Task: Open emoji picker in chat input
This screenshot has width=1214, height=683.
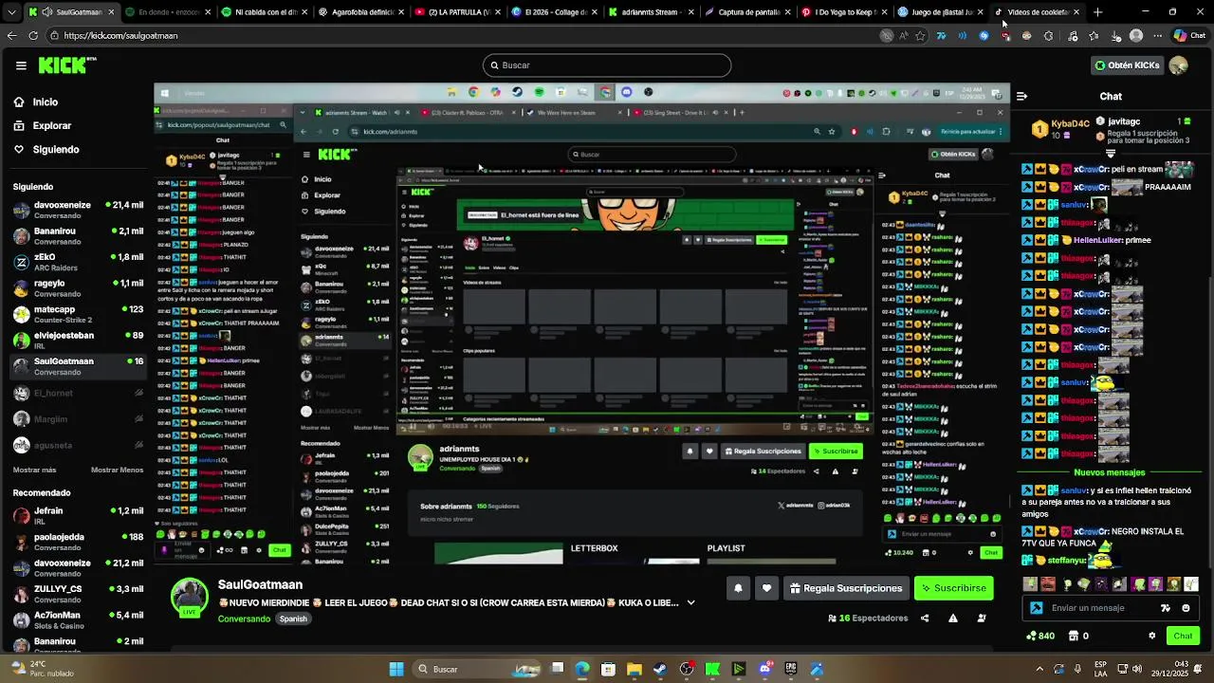Action: tap(1186, 608)
